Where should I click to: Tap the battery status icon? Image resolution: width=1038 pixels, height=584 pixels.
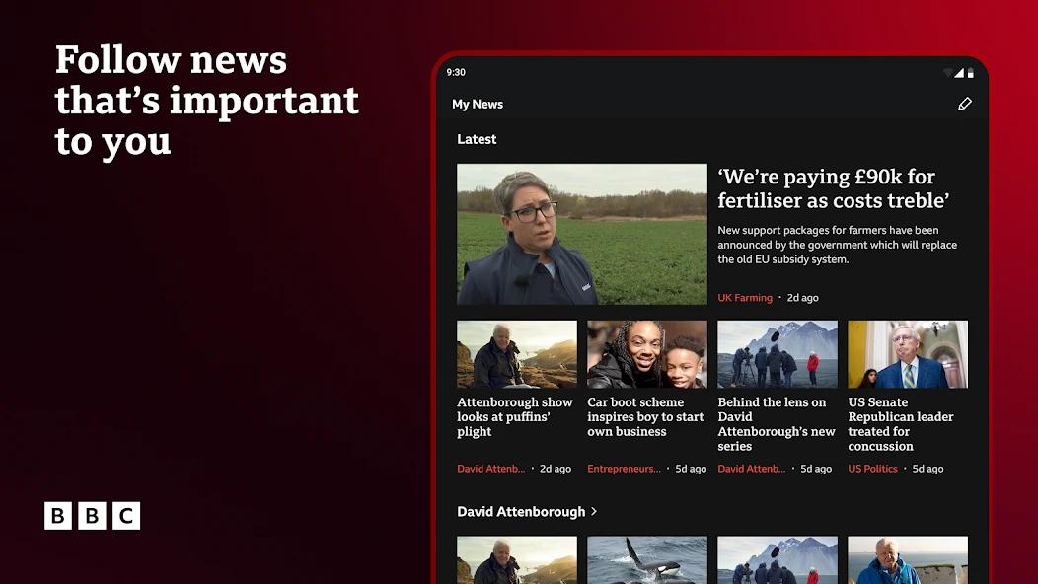(x=971, y=73)
